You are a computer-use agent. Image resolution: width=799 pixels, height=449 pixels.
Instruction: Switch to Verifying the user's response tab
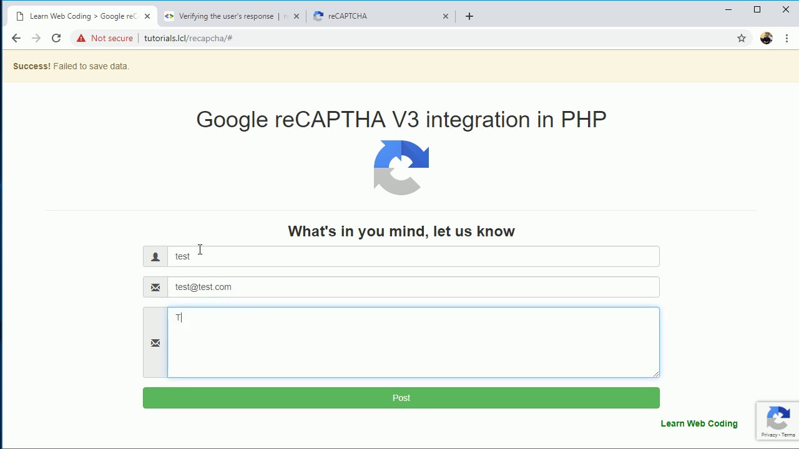click(232, 16)
